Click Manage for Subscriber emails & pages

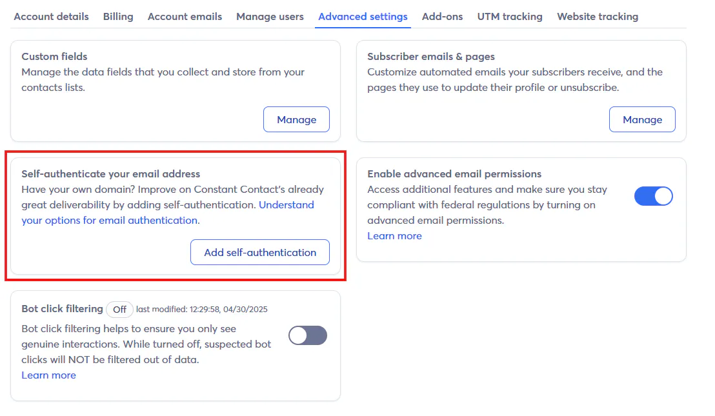642,119
